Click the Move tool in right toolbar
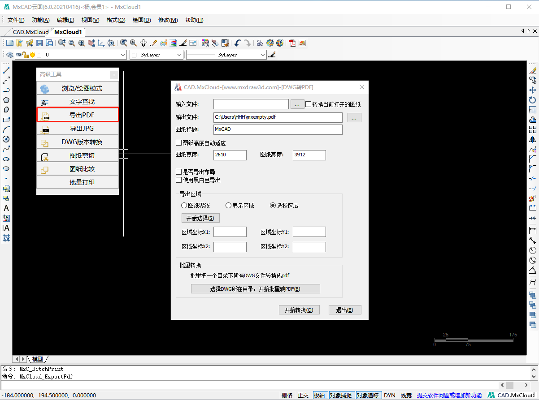 tap(533, 90)
